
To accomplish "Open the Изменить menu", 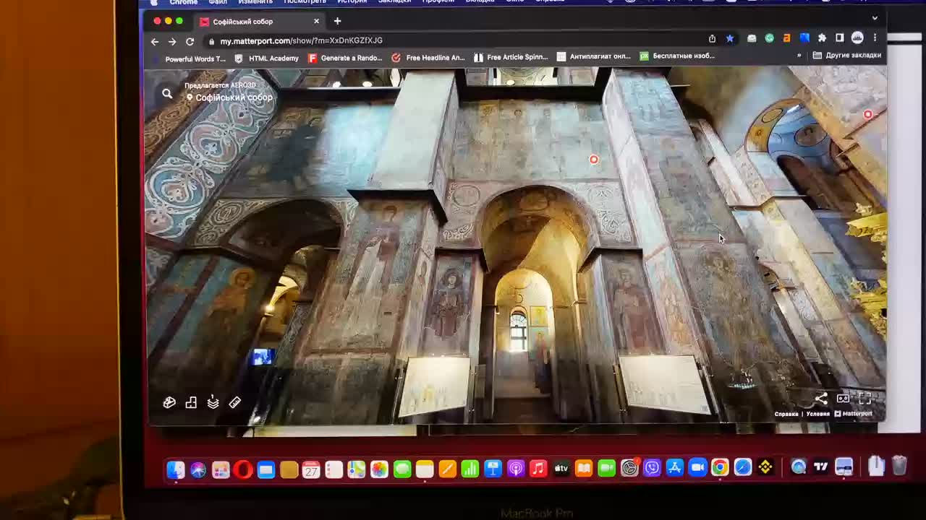I will click(255, 2).
